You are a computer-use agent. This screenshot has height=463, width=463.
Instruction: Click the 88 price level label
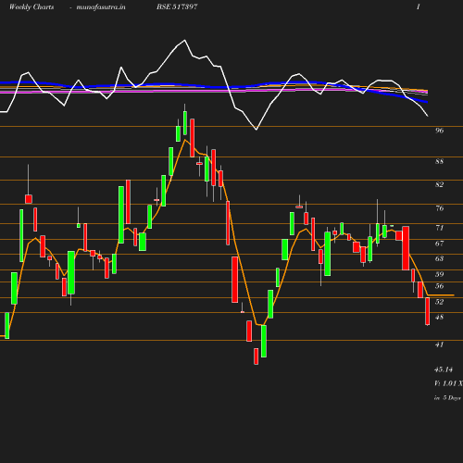coord(439,161)
